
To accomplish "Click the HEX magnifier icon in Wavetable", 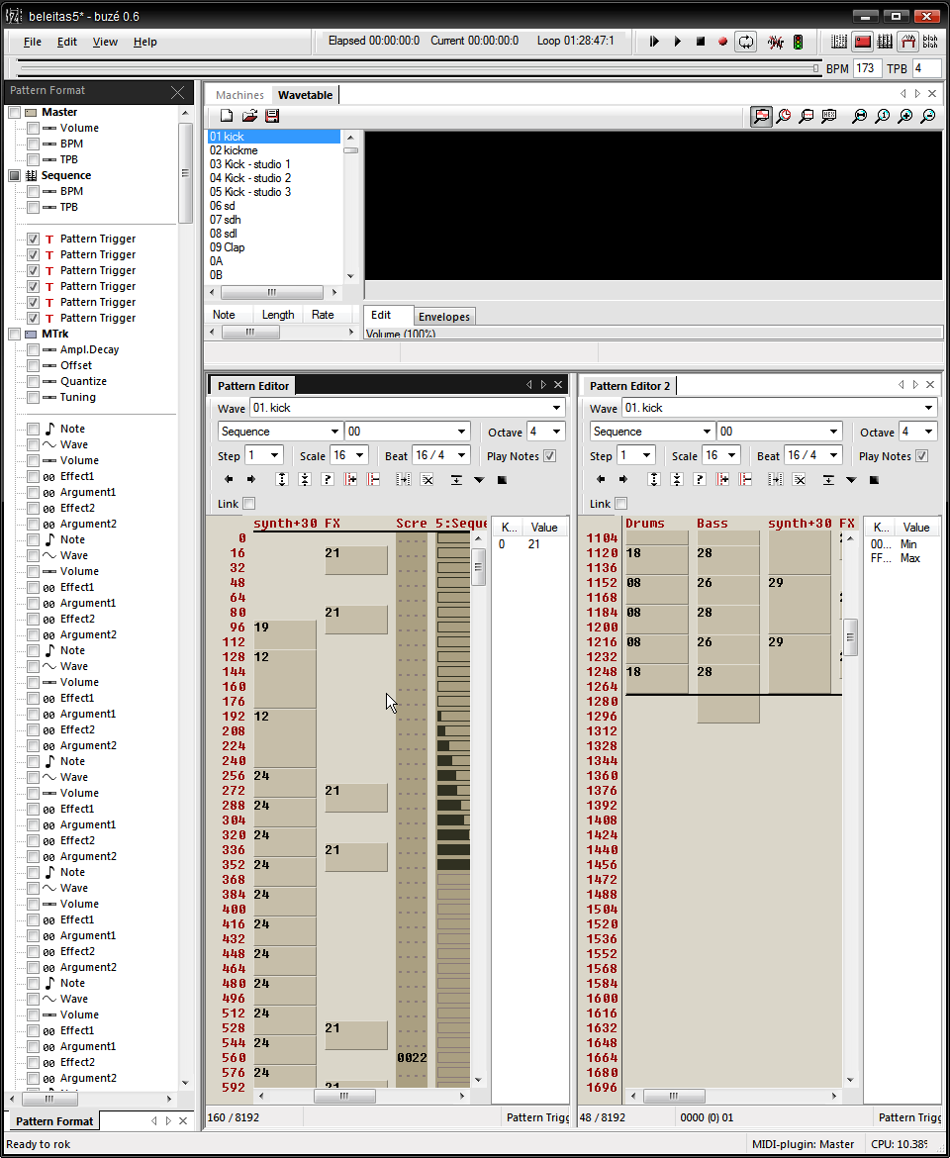I will click(829, 116).
